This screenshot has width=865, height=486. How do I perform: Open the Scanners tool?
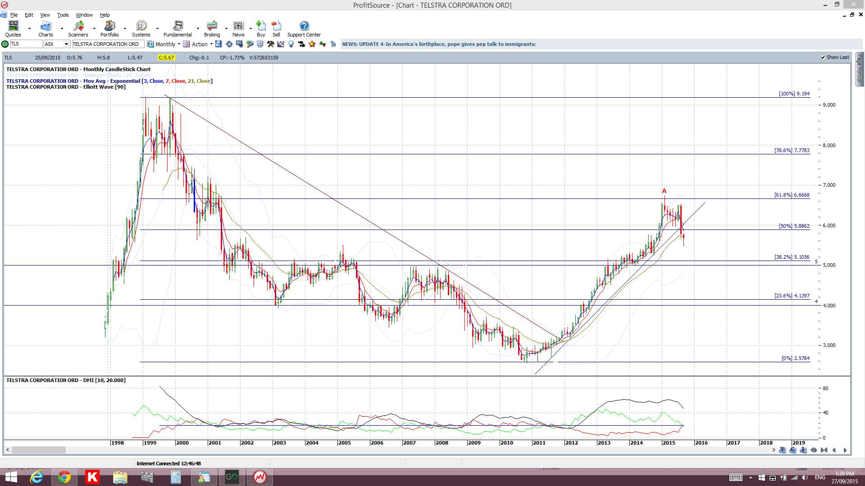point(78,28)
